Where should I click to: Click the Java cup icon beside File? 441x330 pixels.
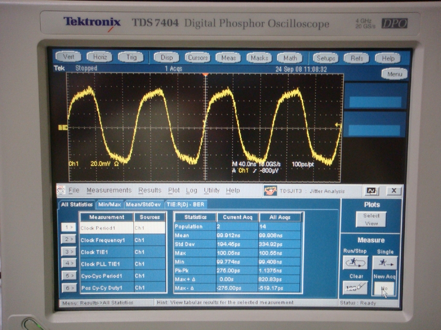coord(61,190)
